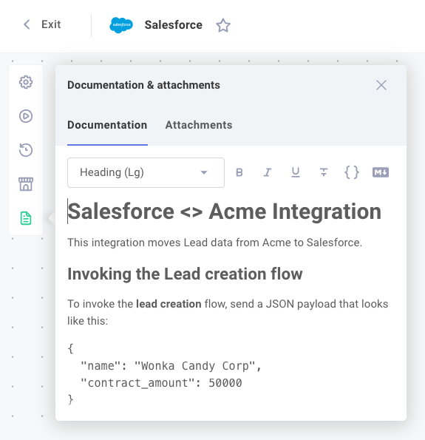Screen dimensions: 425x440
Task: Toggle underline formatting
Action: (x=296, y=172)
